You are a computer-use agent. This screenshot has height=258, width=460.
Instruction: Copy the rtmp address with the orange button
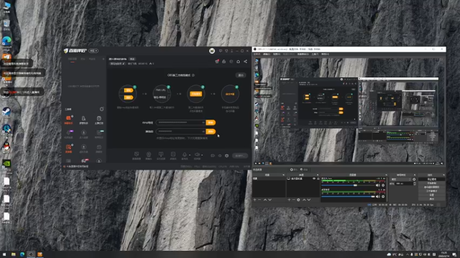point(210,123)
